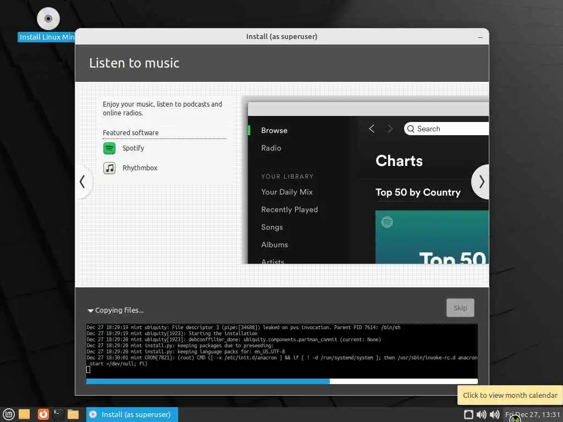This screenshot has width=563, height=422.
Task: Click the second volume tray icon
Action: tap(494, 414)
